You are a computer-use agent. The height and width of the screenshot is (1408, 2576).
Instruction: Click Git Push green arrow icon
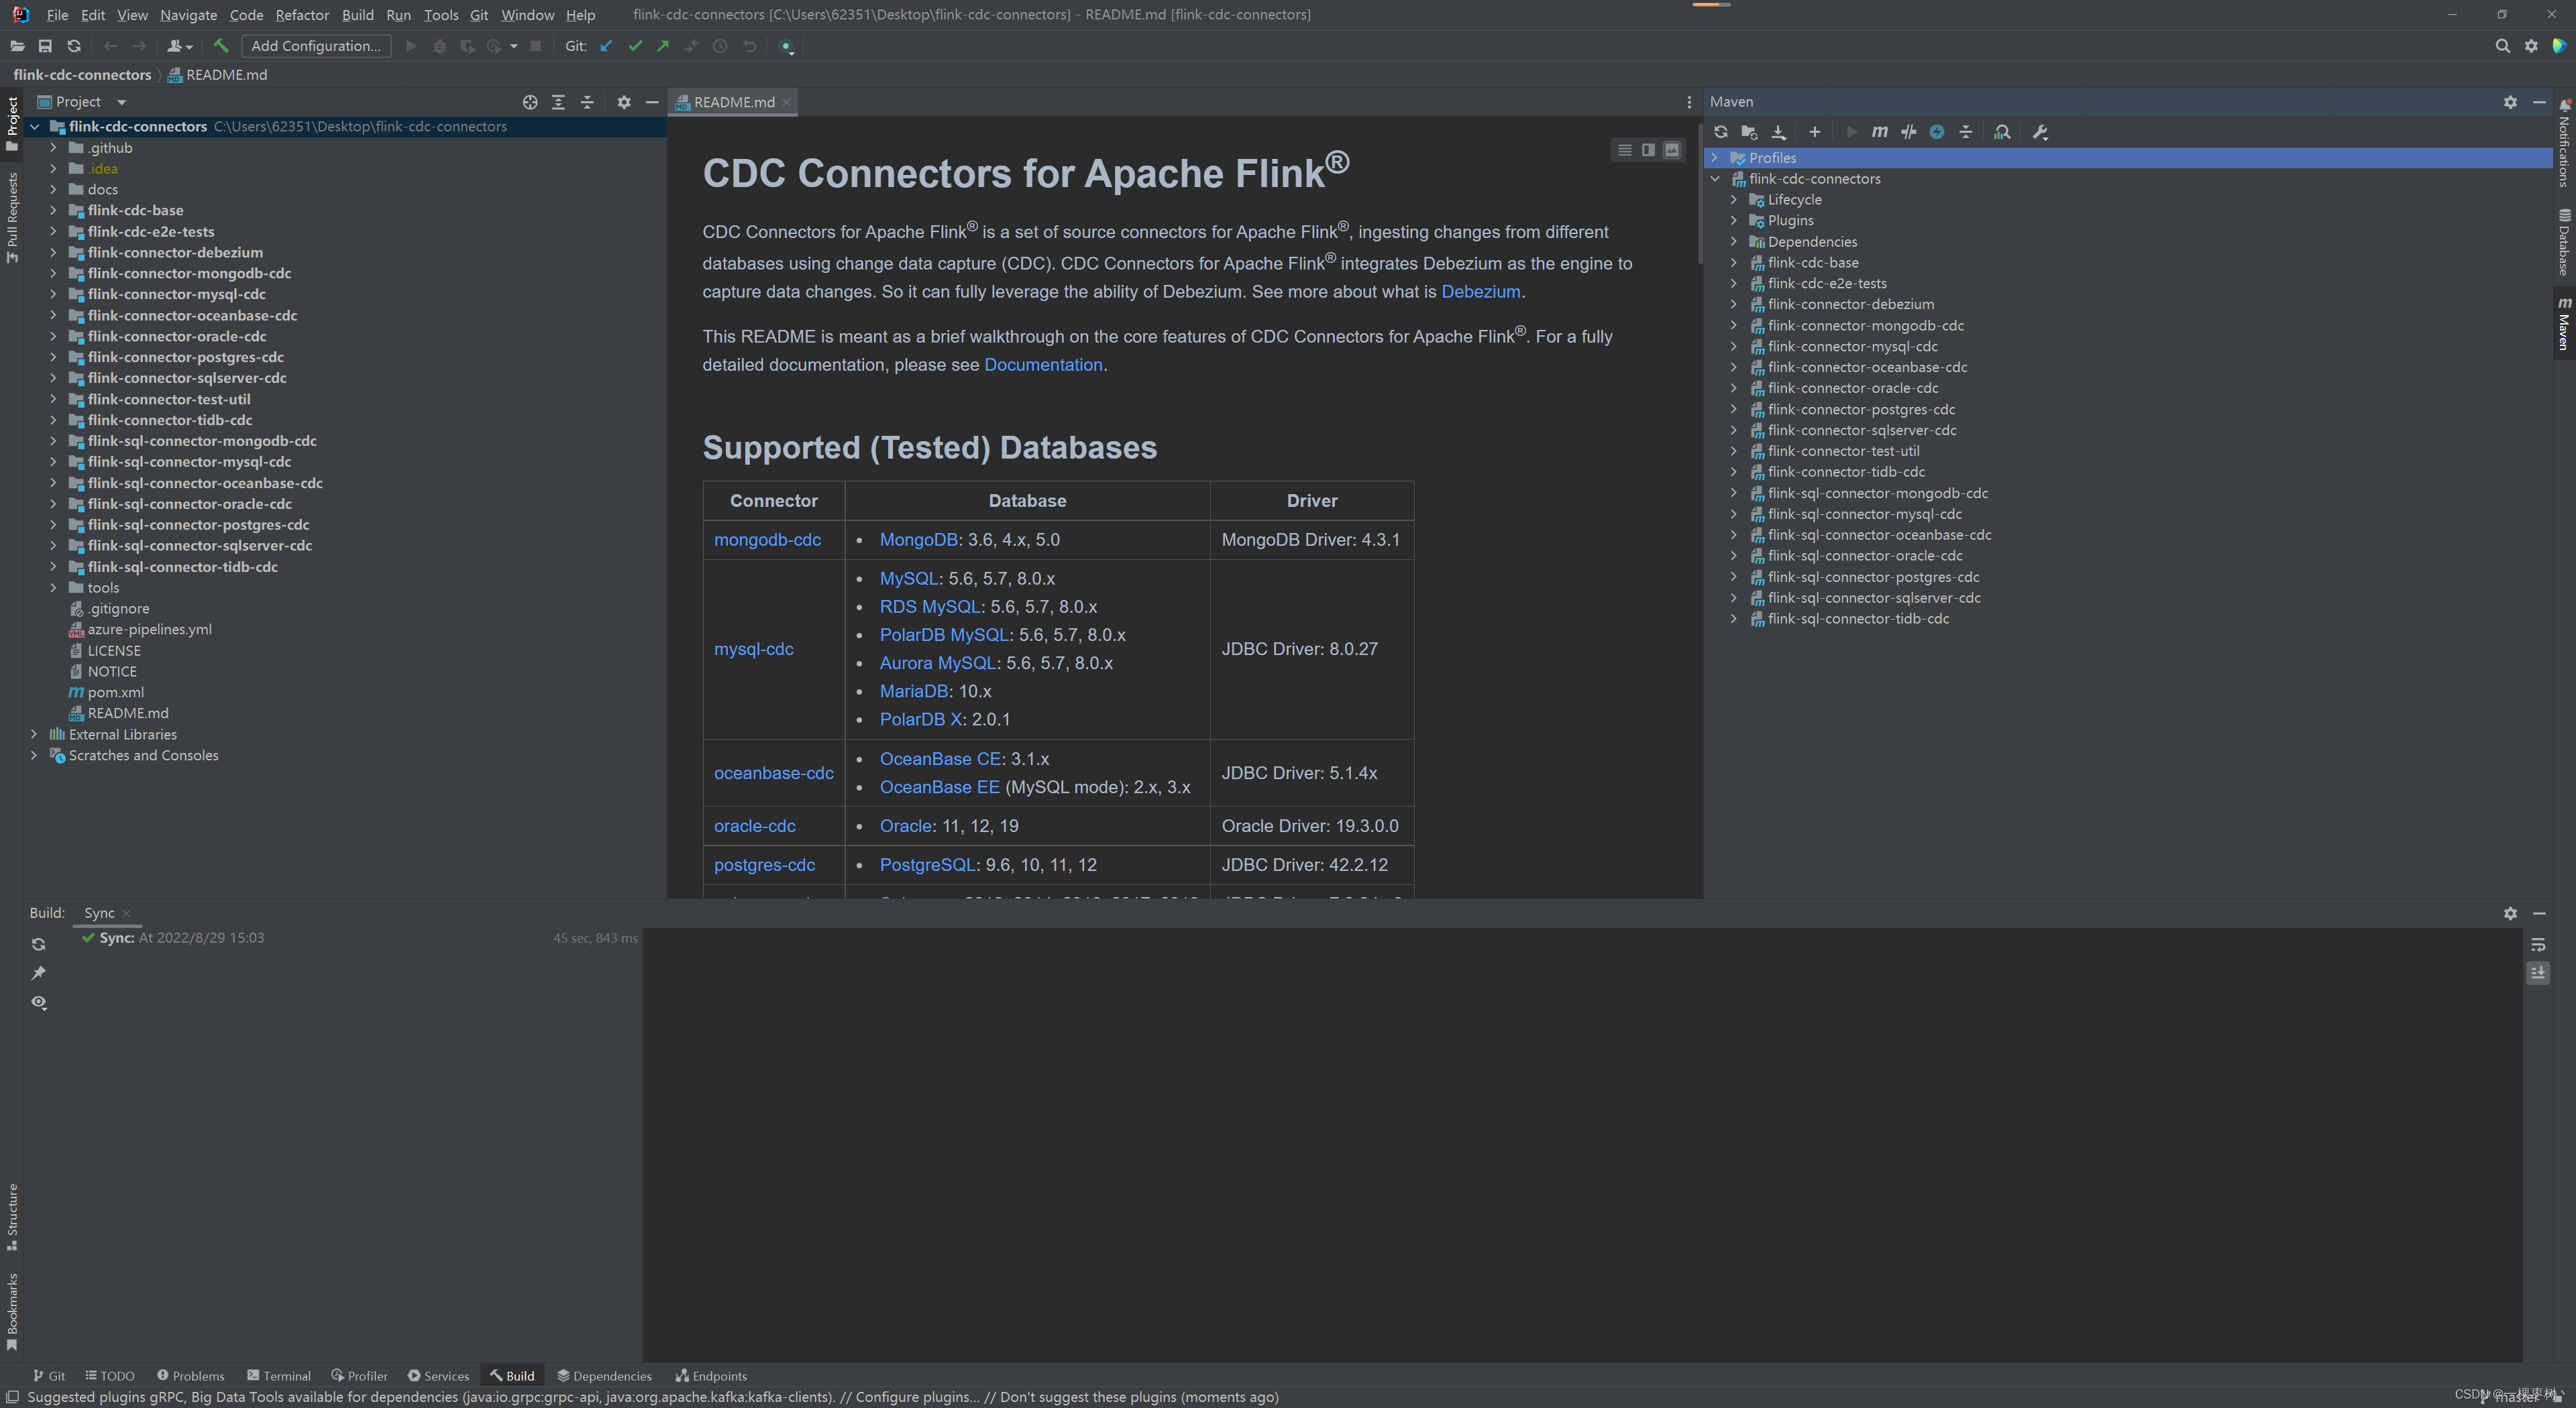[663, 46]
